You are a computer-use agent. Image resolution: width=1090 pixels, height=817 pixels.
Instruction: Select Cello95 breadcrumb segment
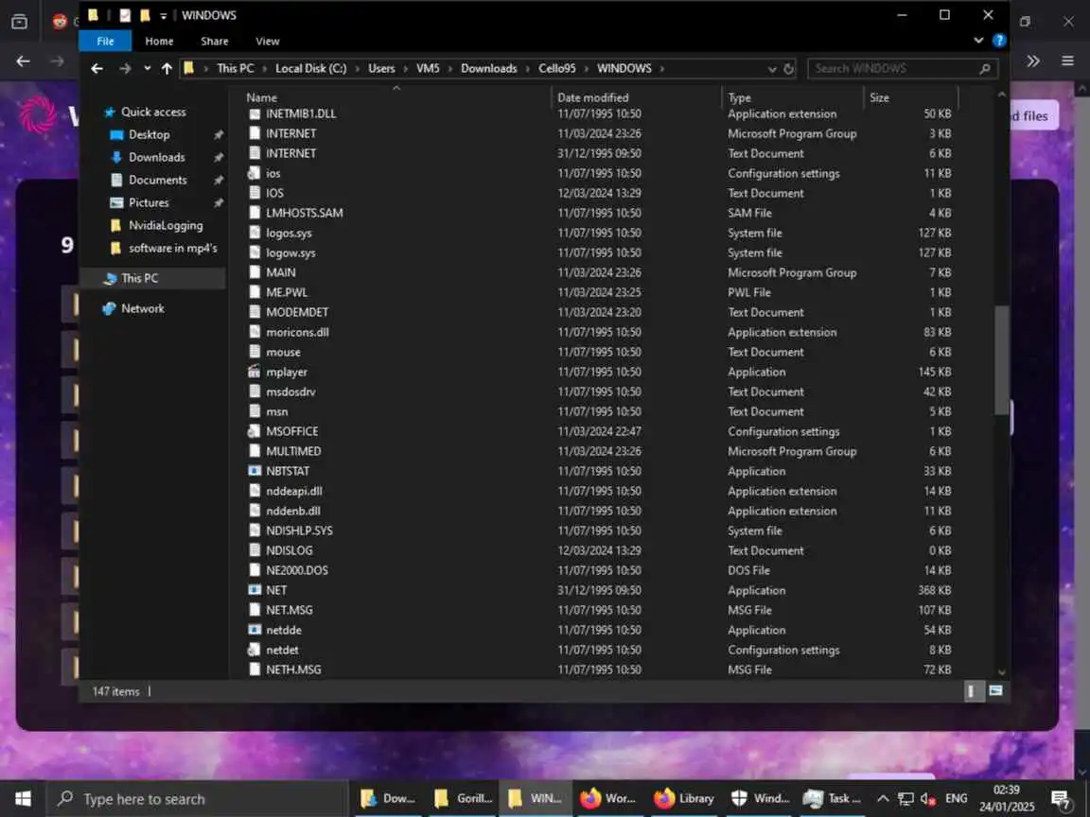click(556, 68)
